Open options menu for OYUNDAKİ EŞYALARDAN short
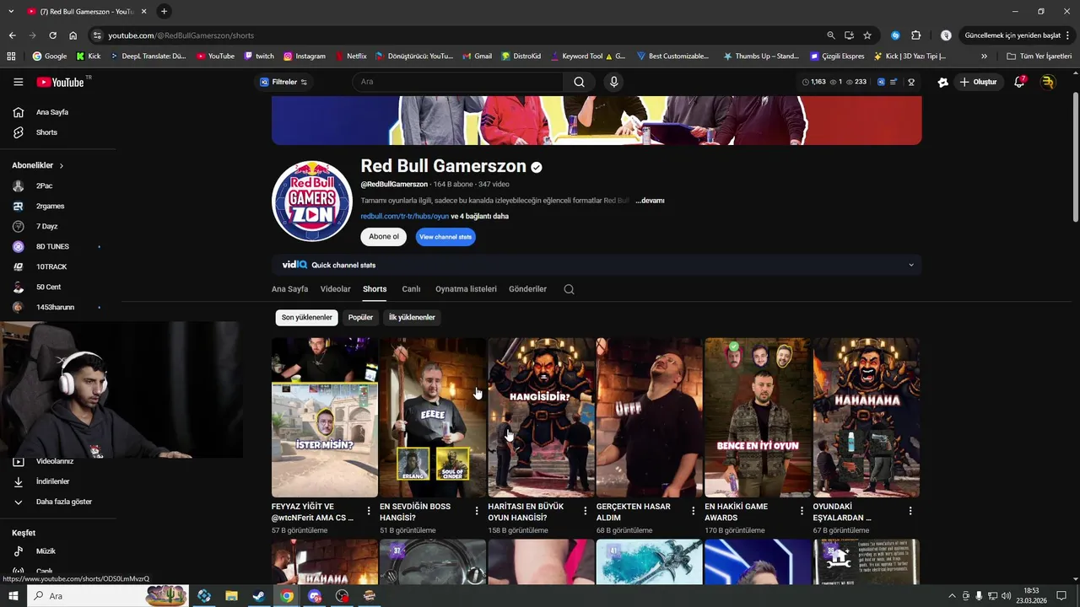 [910, 511]
